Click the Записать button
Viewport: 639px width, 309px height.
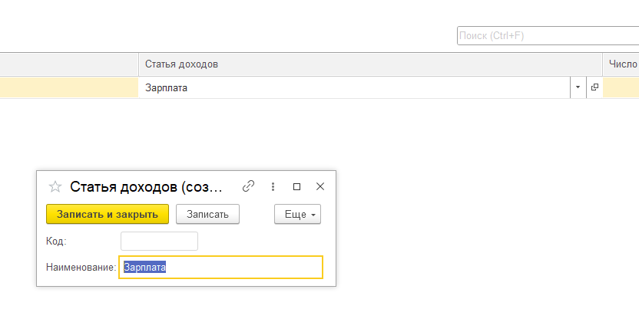(x=207, y=214)
